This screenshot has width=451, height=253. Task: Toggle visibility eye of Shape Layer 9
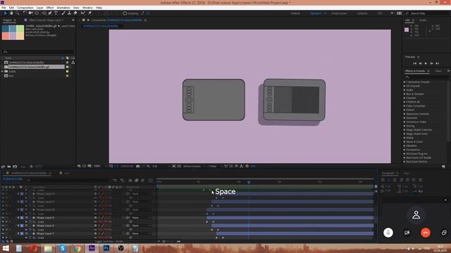click(x=3, y=218)
